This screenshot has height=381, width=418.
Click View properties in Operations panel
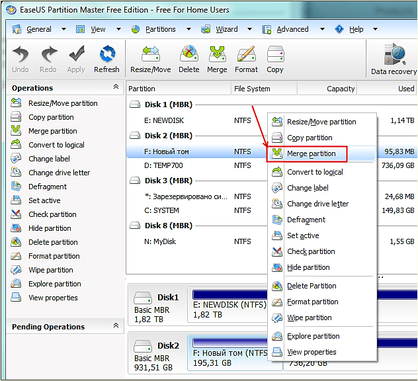click(x=44, y=297)
